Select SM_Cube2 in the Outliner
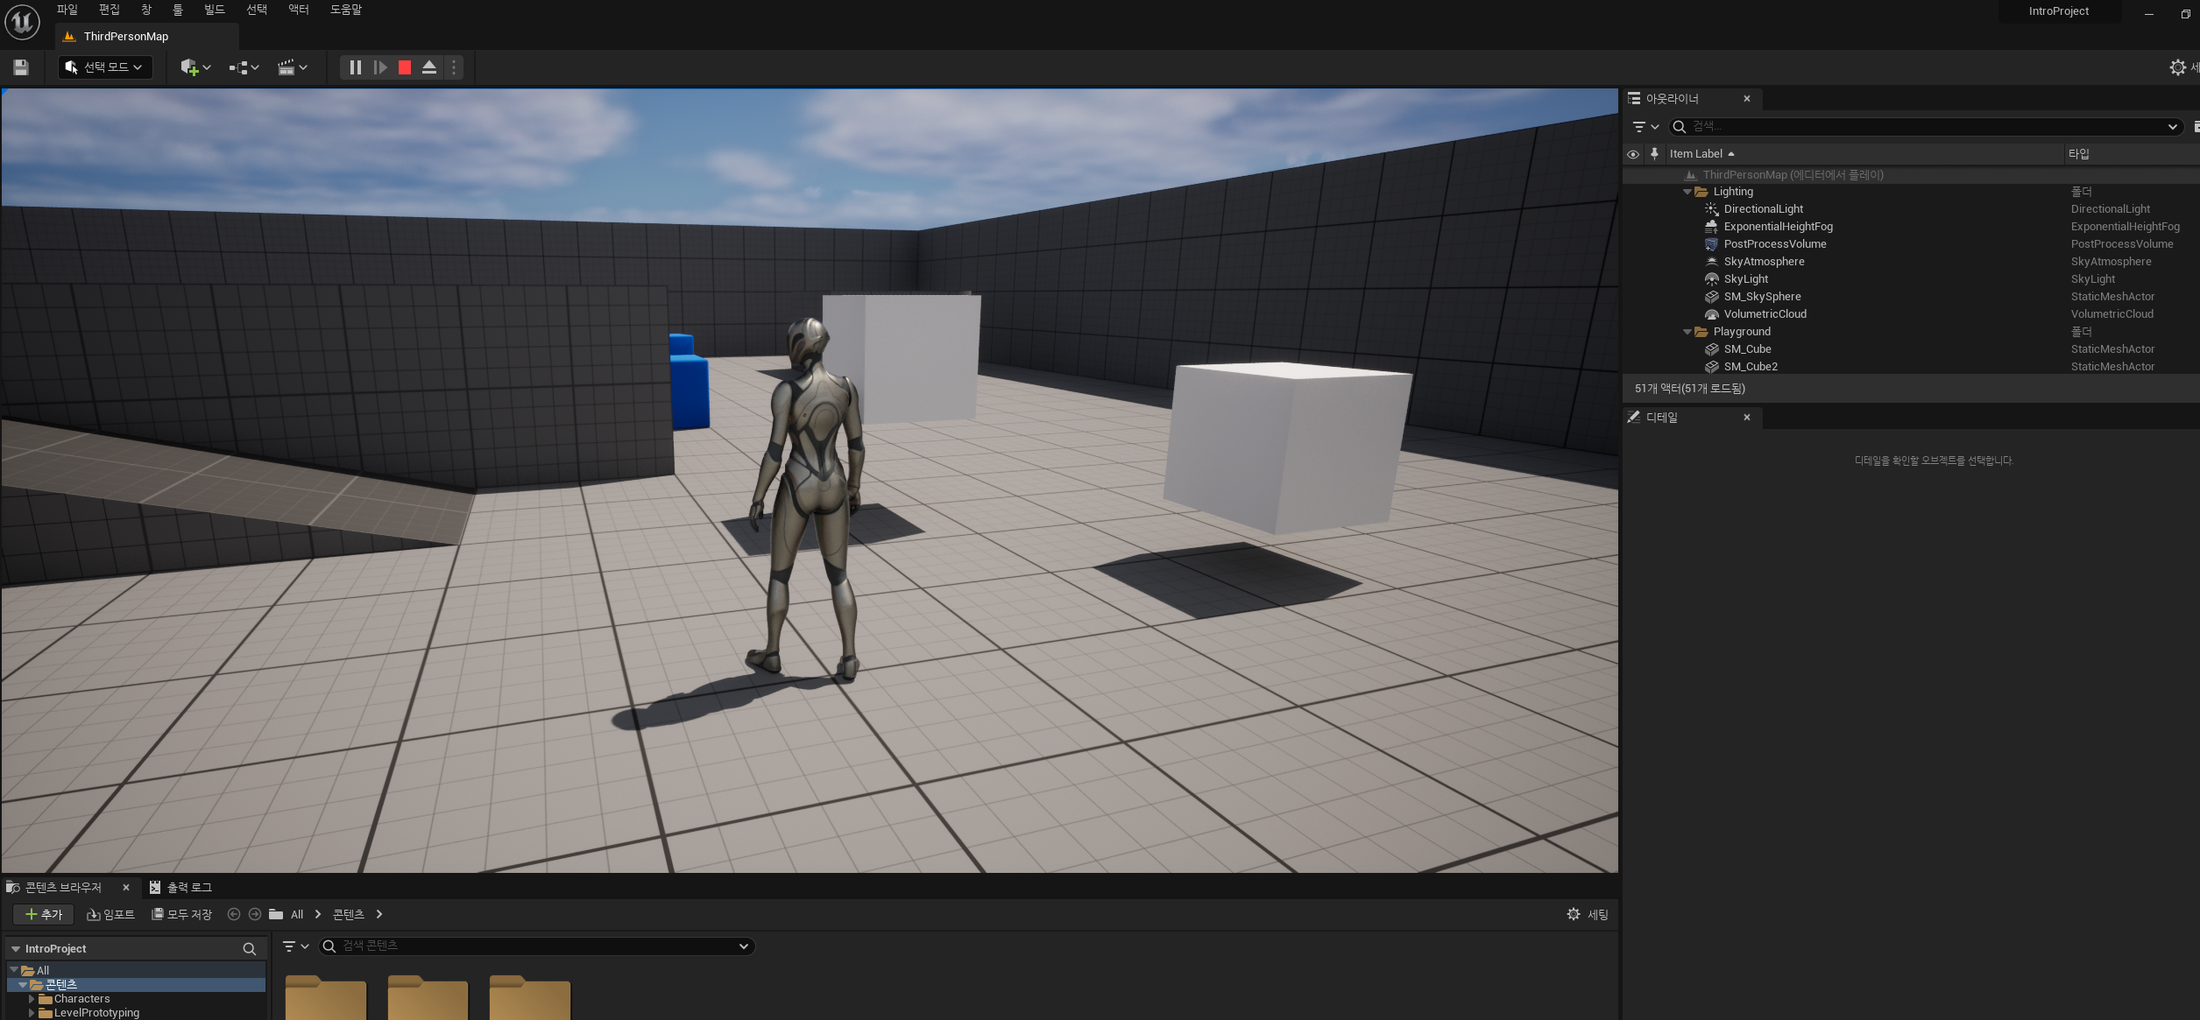This screenshot has height=1020, width=2200. pos(1750,367)
